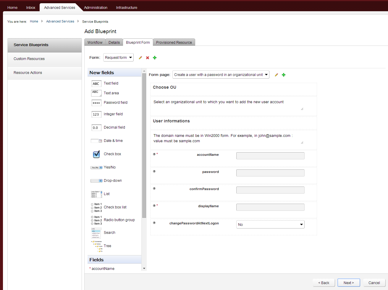Delete the Request form using the red X
388x290 pixels.
[147, 58]
